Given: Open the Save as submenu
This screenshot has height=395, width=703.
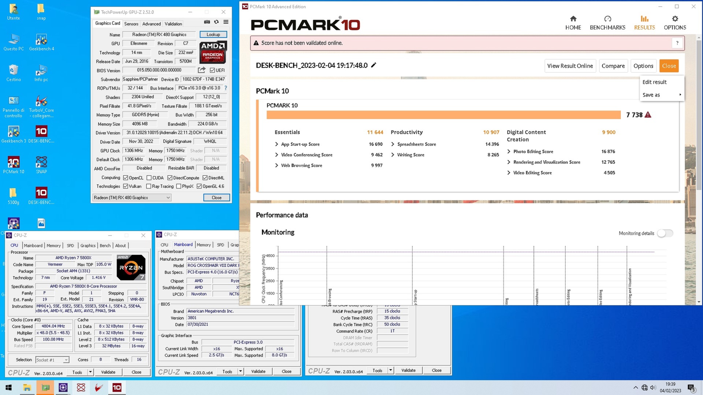Looking at the screenshot, I should (x=662, y=95).
